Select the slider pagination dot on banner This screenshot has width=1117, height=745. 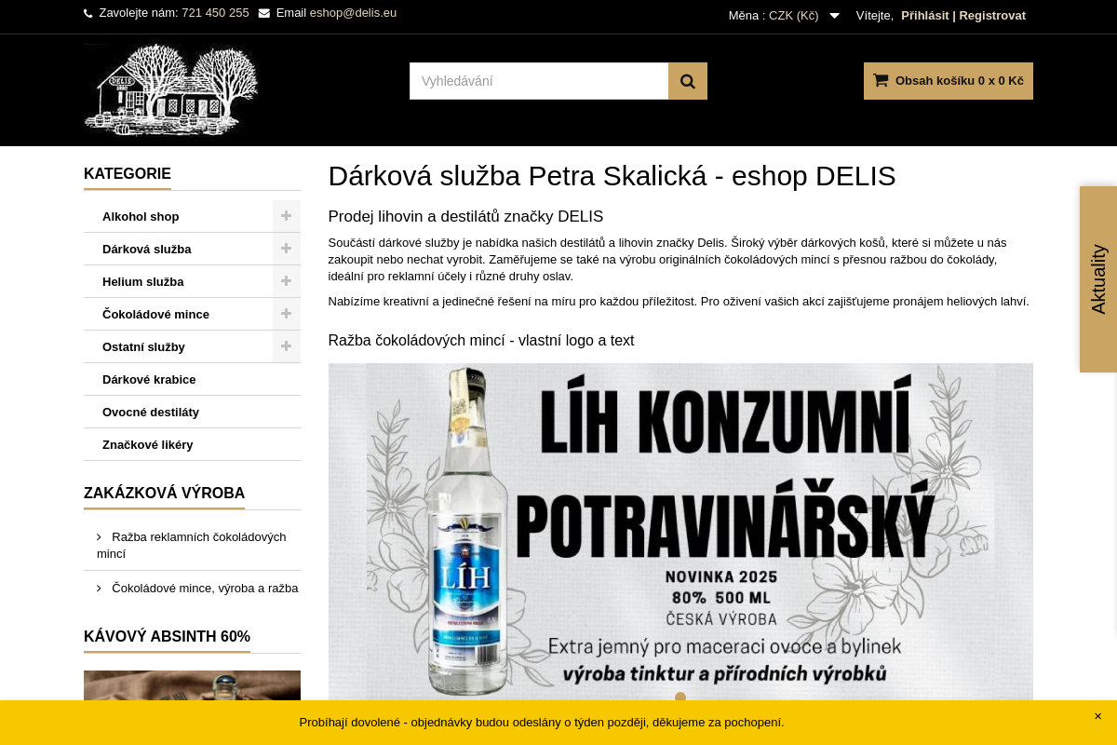(x=680, y=697)
